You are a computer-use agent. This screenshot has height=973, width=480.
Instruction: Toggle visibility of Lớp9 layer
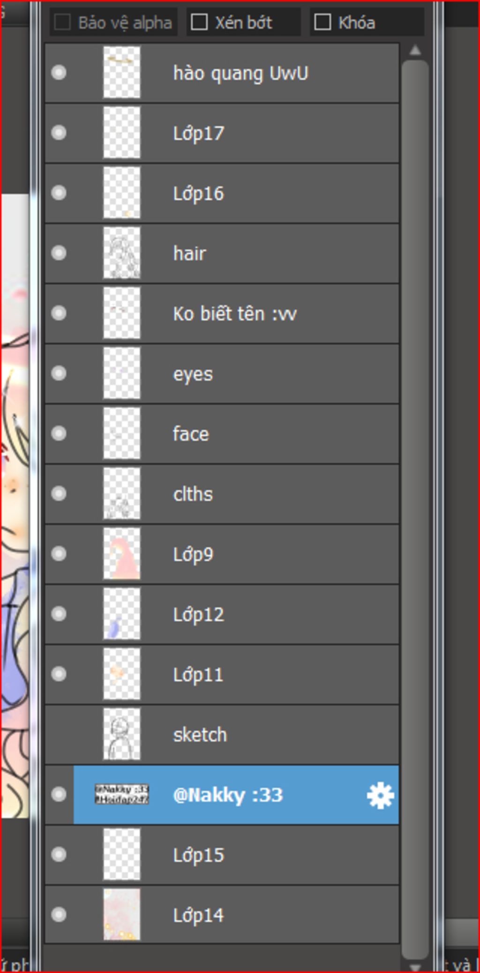click(x=59, y=554)
